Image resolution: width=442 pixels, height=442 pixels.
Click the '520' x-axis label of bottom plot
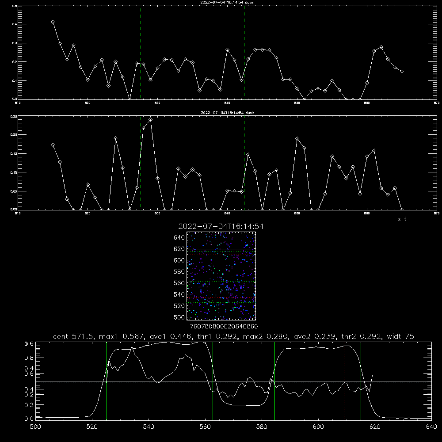(92, 427)
